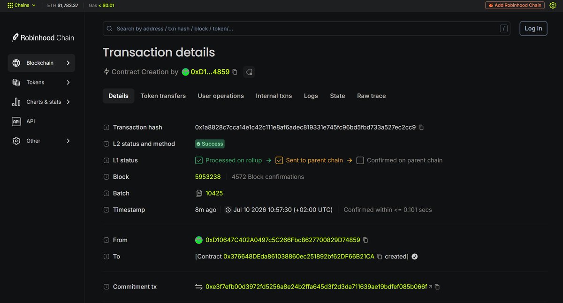563x303 pixels.
Task: Click the slash shortcut hint in the search bar
Action: 504,29
